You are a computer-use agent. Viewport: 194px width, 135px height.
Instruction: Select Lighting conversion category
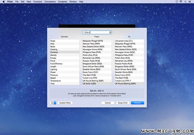point(64,69)
